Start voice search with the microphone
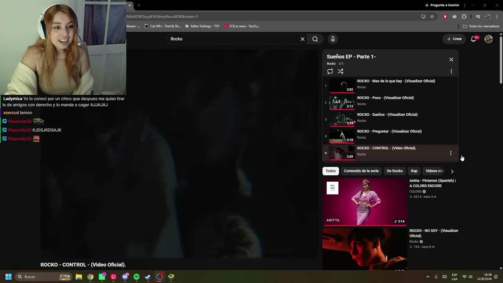 333,39
